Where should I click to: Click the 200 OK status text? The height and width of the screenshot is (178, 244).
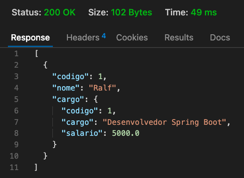pyautogui.click(x=60, y=12)
